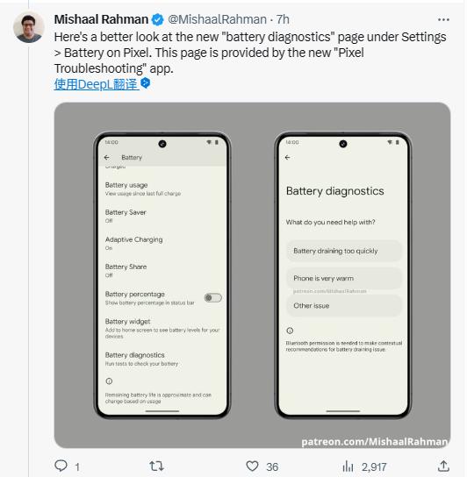Image resolution: width=467 pixels, height=477 pixels.
Task: Click the reply speech bubble icon
Action: 61,466
